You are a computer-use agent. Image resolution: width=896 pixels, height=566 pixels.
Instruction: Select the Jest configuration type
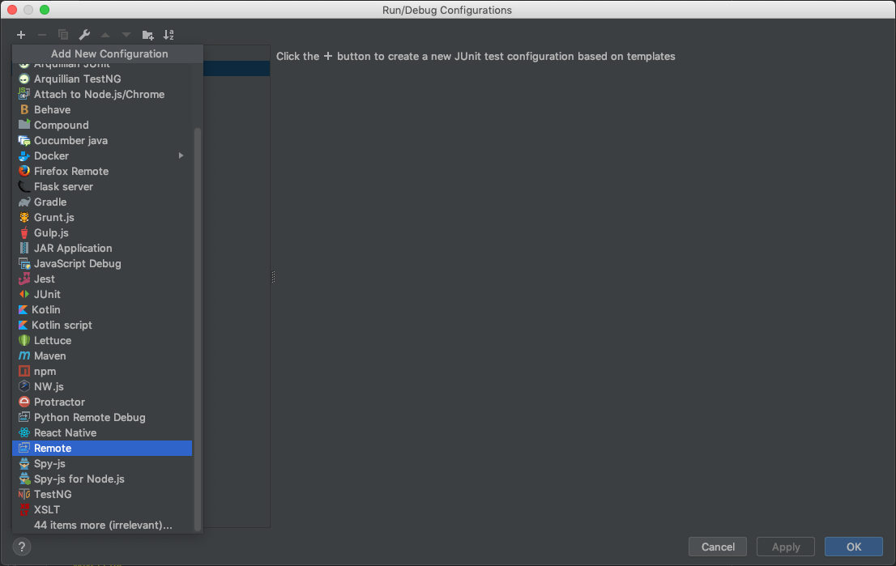point(102,279)
